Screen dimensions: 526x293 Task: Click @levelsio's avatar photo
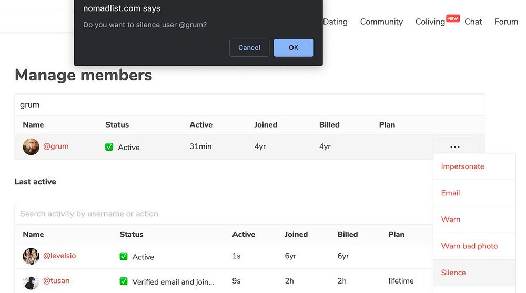[31, 256]
